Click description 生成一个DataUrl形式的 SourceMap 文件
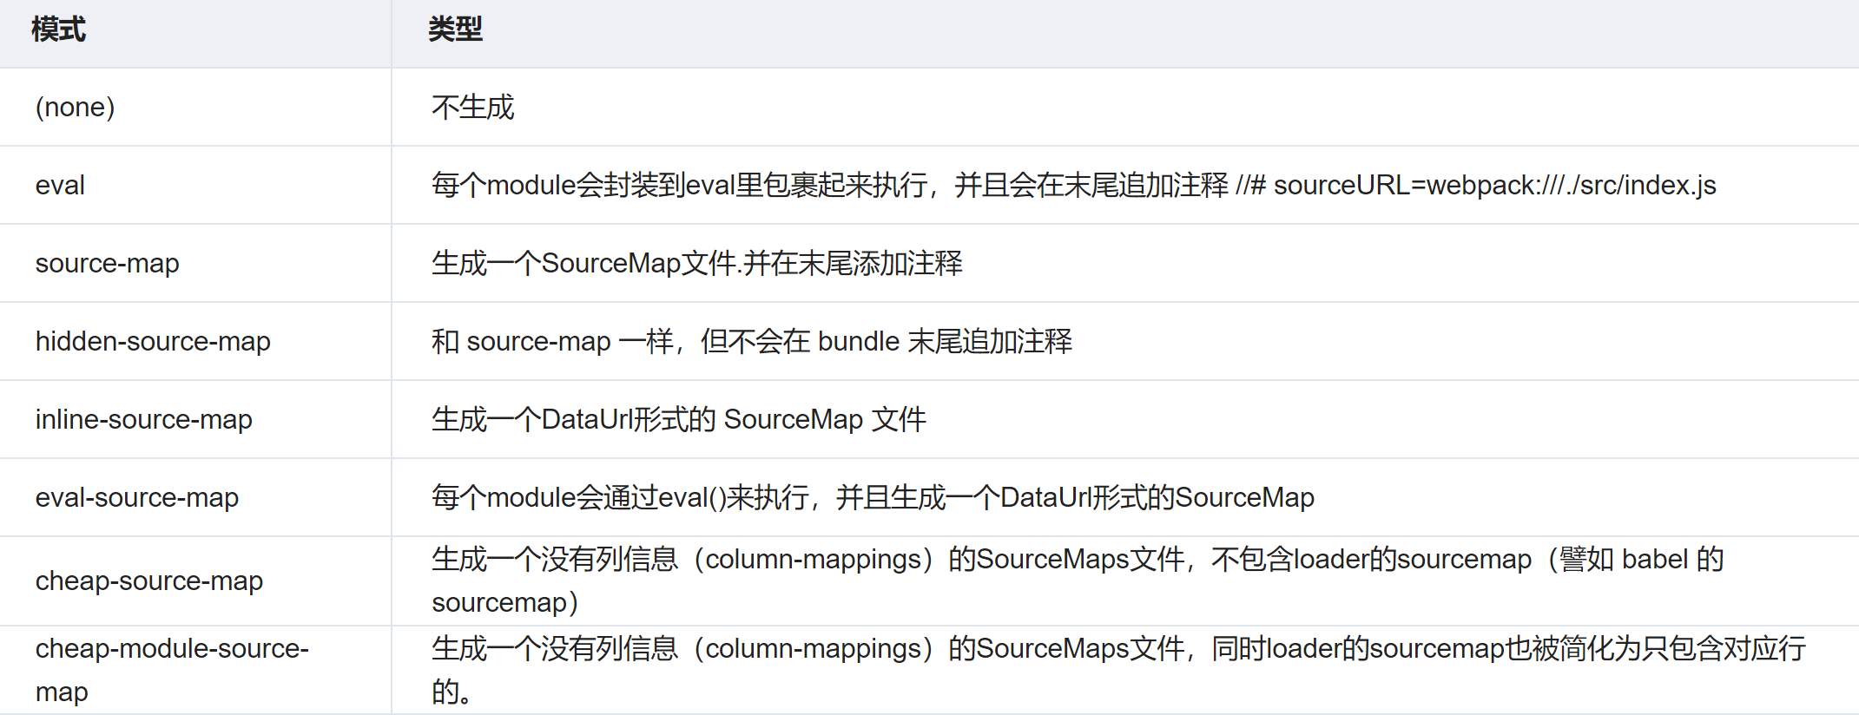 tap(1125, 419)
